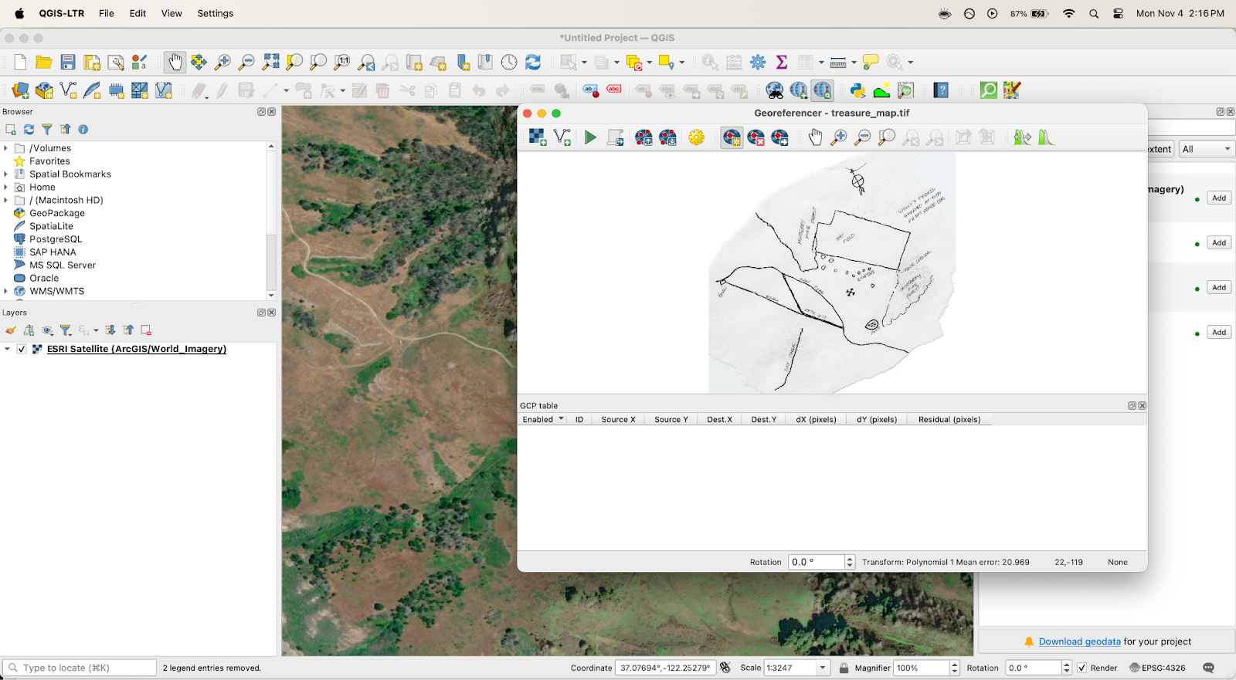Open the Edit menu
Image resolution: width=1236 pixels, height=680 pixels.
138,13
